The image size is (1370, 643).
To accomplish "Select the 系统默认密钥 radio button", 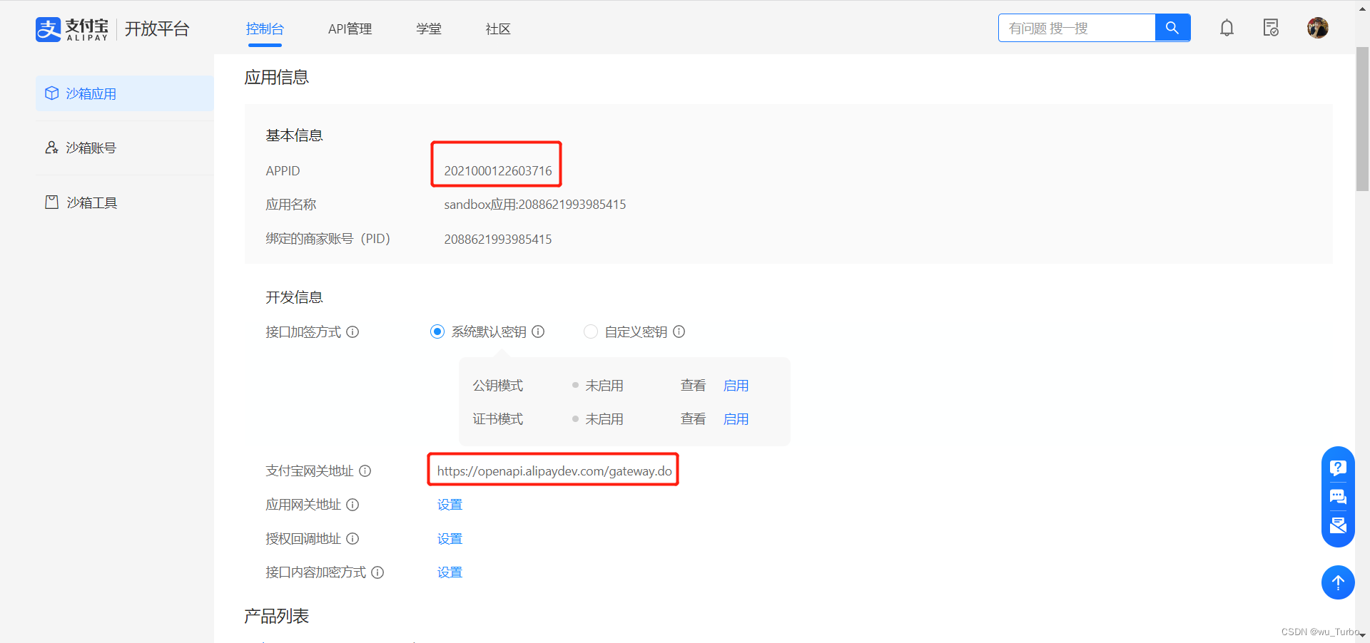I will tap(437, 331).
